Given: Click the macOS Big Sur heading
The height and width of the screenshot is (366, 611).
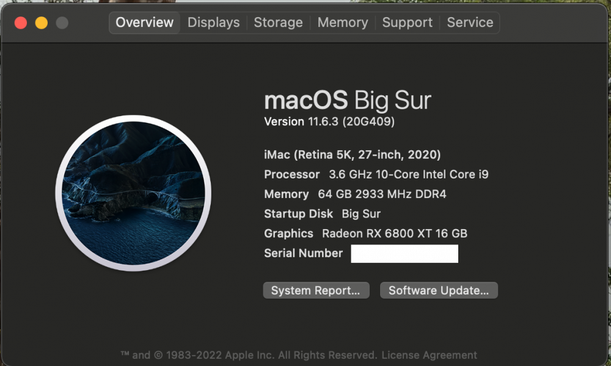Looking at the screenshot, I should (x=348, y=101).
